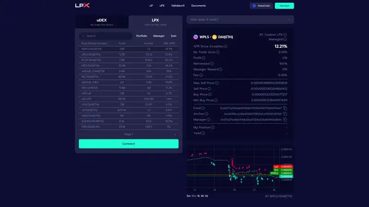
Task: Open ValidatorX in the navigation
Action: (178, 6)
